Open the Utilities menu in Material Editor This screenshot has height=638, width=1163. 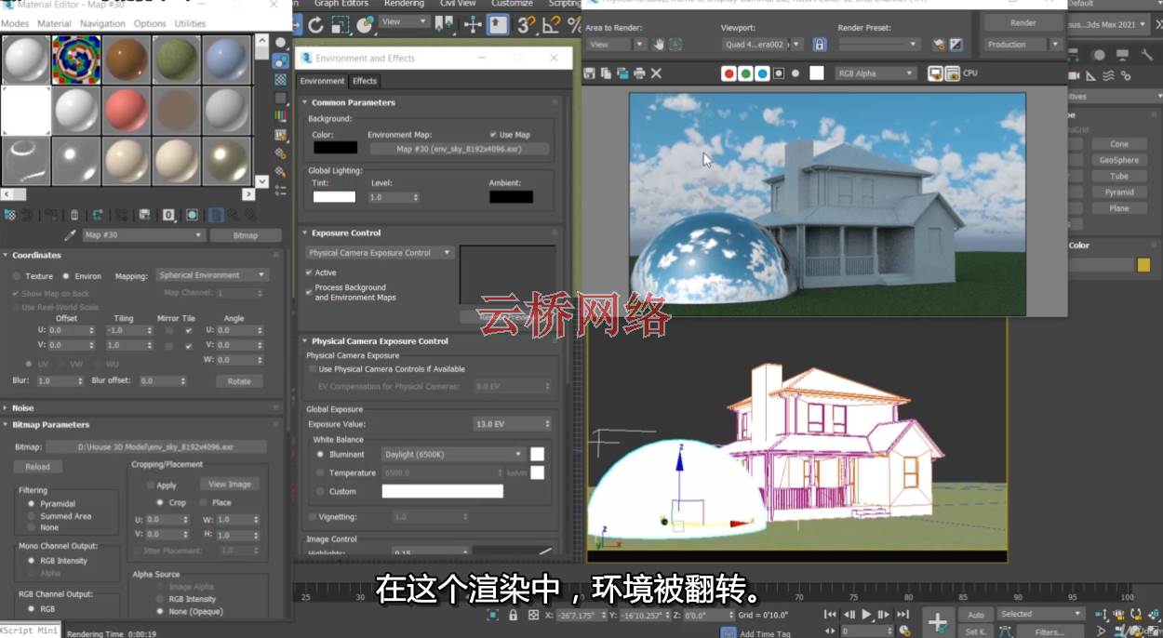190,23
